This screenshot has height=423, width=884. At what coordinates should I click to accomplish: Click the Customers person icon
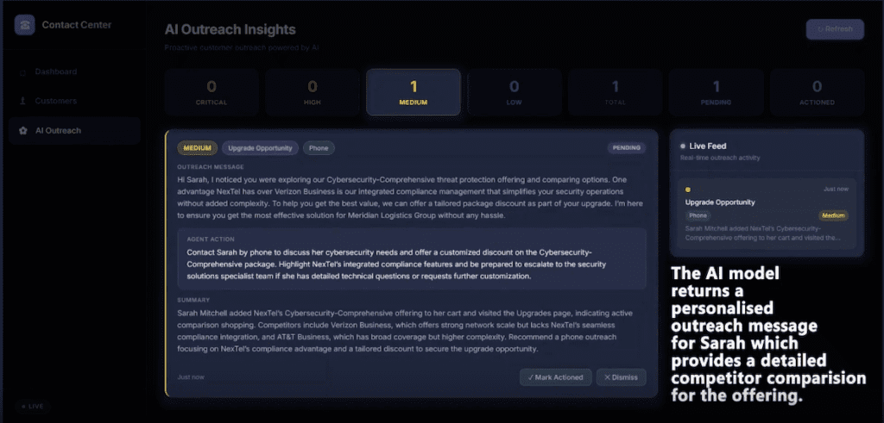[23, 102]
